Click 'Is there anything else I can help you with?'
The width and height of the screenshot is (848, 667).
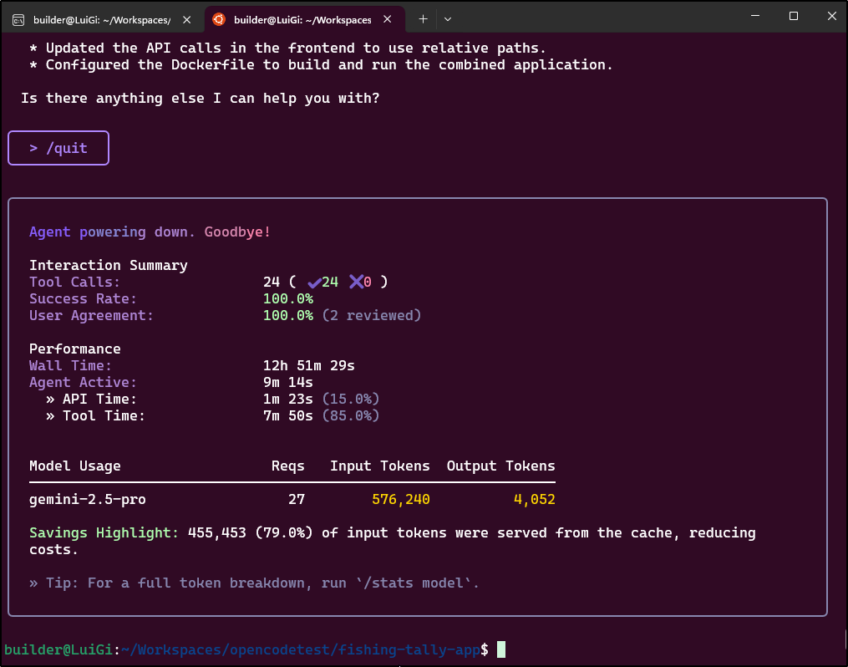201,99
